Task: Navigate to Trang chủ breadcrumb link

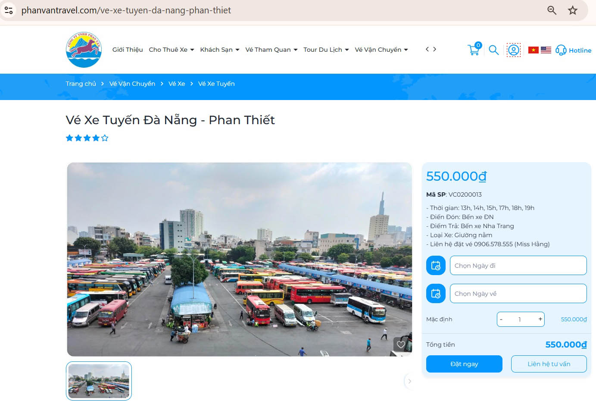Action: (81, 84)
